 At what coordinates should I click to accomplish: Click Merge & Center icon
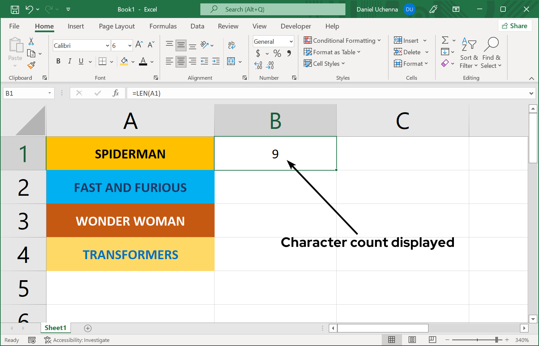(231, 61)
